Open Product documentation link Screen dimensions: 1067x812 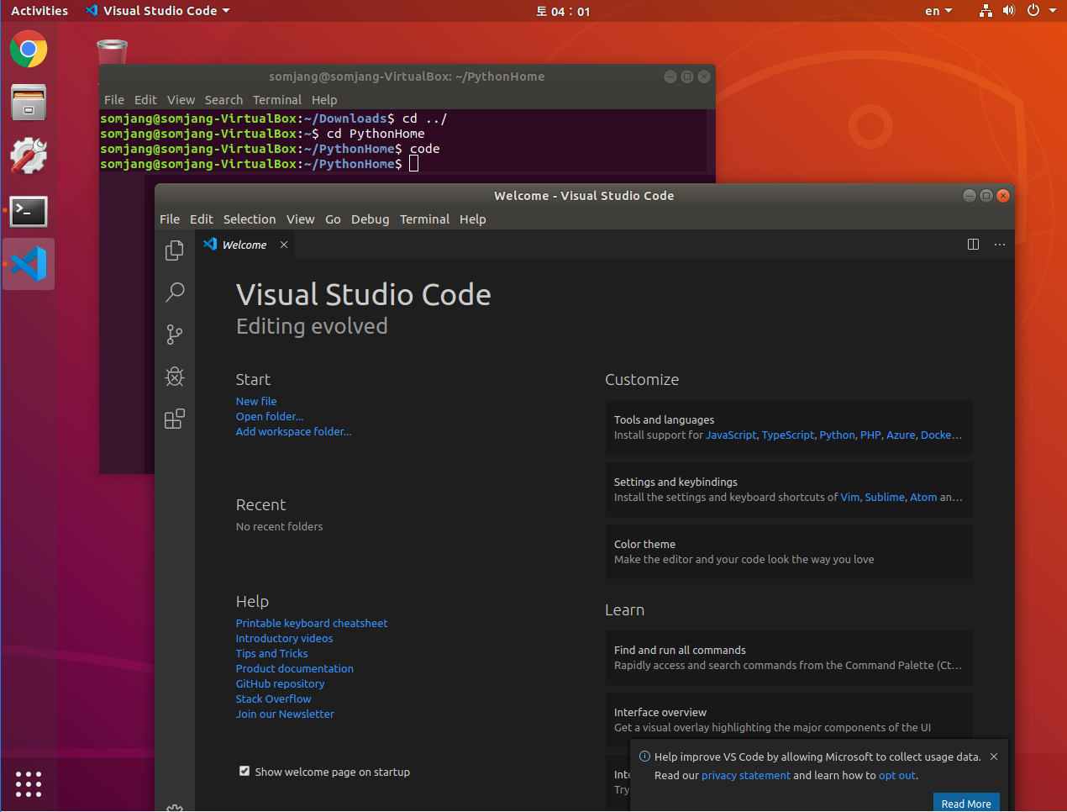coord(295,669)
